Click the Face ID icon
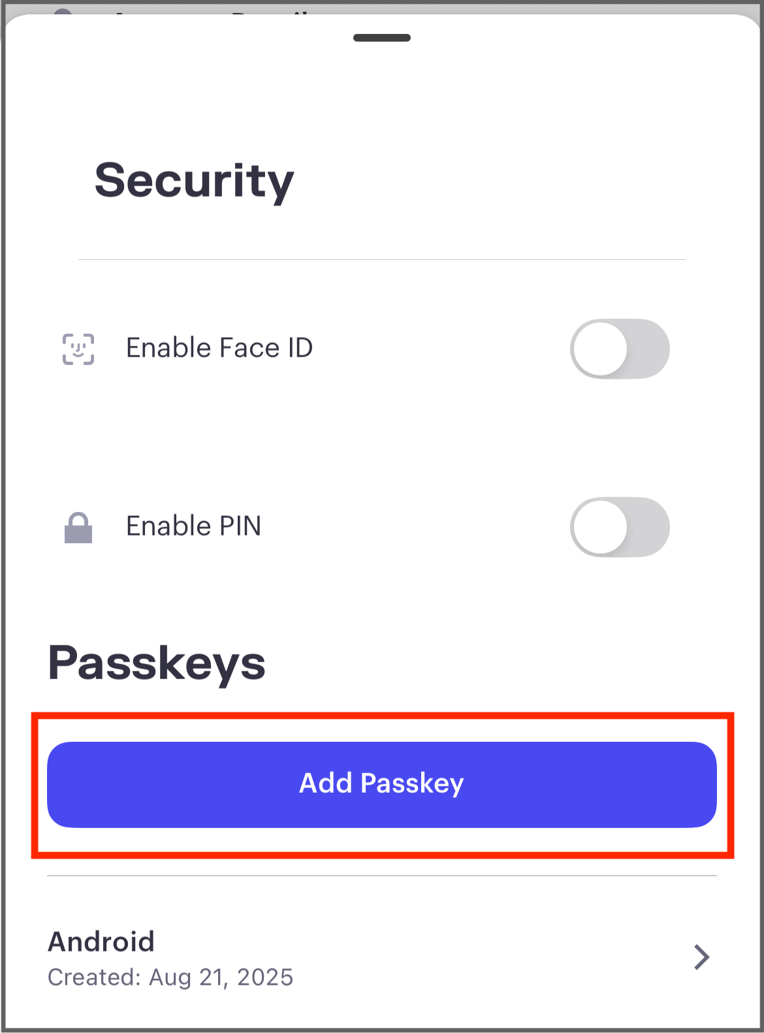 tap(80, 349)
